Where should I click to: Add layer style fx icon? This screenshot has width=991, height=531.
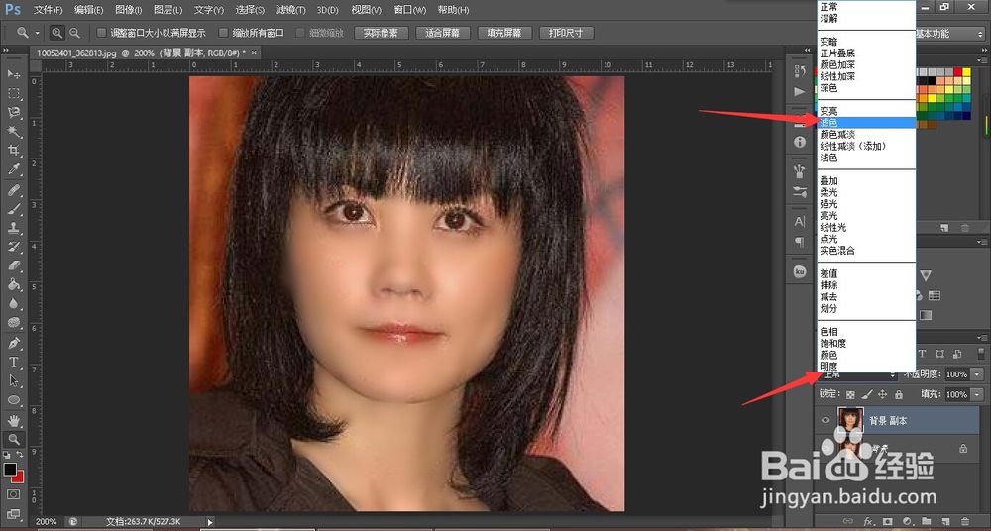coord(868,521)
